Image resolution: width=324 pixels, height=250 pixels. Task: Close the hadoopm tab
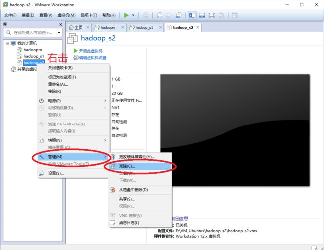122,27
